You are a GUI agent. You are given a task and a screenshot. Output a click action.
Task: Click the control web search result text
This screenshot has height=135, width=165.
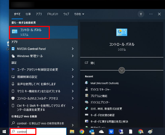coord(40,123)
